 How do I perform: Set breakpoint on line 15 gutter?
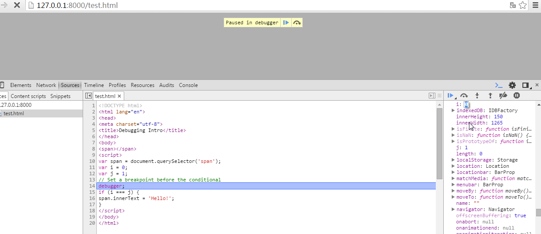click(92, 192)
